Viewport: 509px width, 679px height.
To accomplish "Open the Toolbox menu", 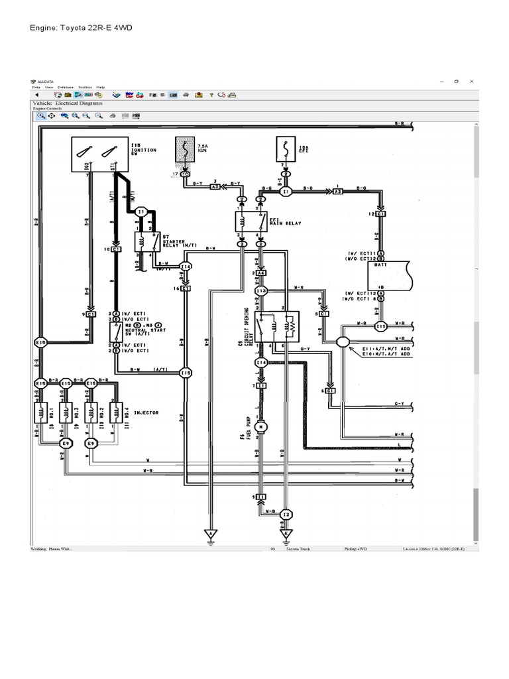I will (x=85, y=87).
